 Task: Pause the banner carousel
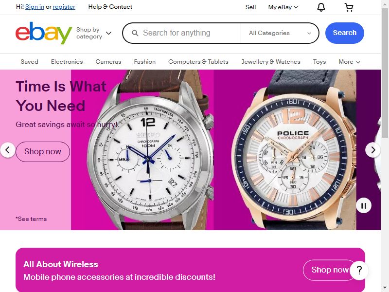[x=364, y=205]
